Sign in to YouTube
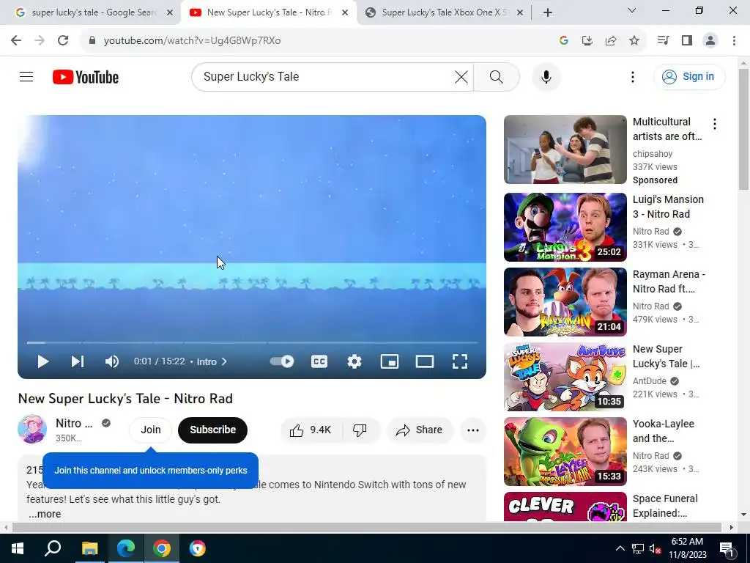The image size is (750, 563). (689, 76)
